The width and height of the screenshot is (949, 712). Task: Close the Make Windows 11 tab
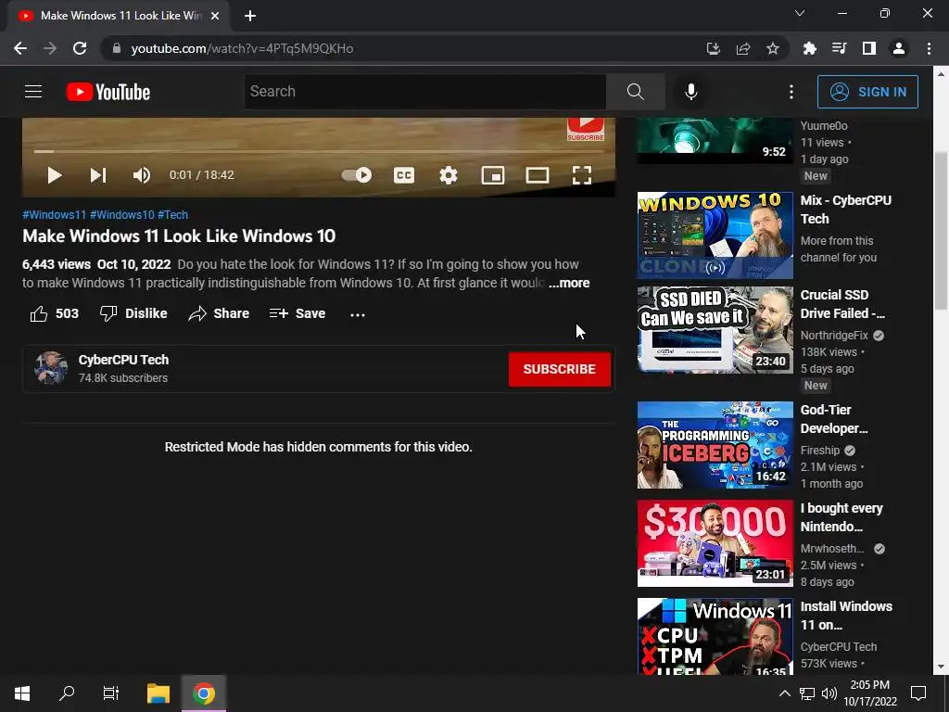coord(215,16)
